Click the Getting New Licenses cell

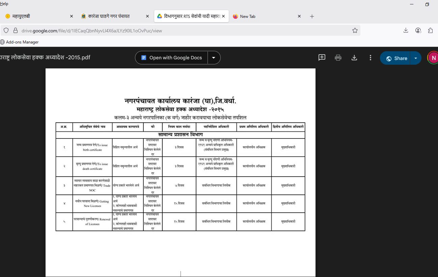[x=92, y=204]
